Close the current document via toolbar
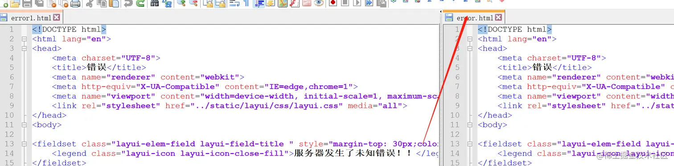 coord(51,4)
